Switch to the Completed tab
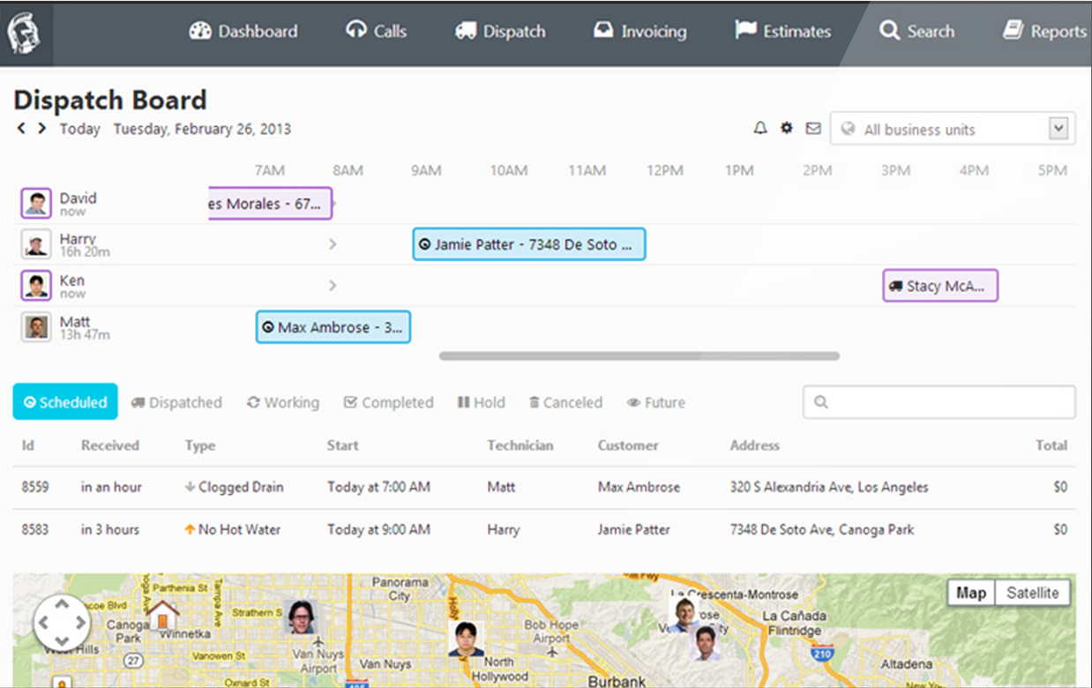This screenshot has height=688, width=1092. 388,402
